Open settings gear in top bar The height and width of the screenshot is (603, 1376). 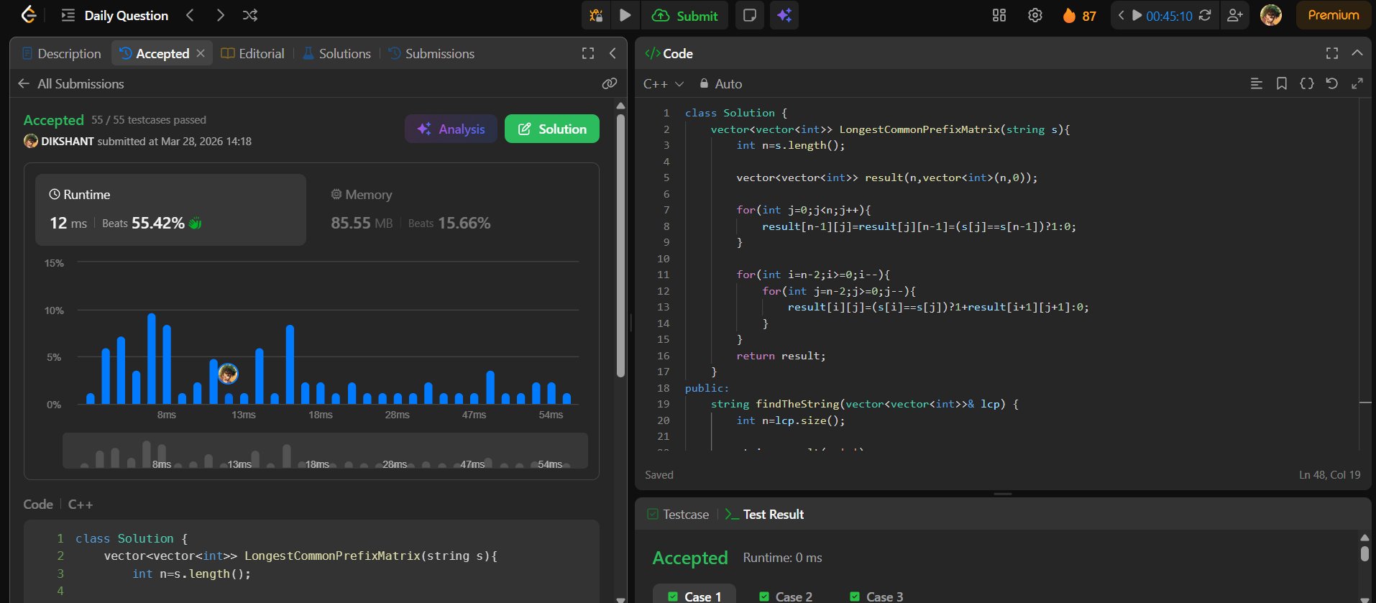pos(1035,15)
